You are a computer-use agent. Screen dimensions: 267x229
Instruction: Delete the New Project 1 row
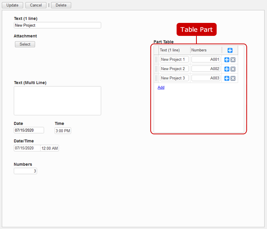tap(233, 60)
